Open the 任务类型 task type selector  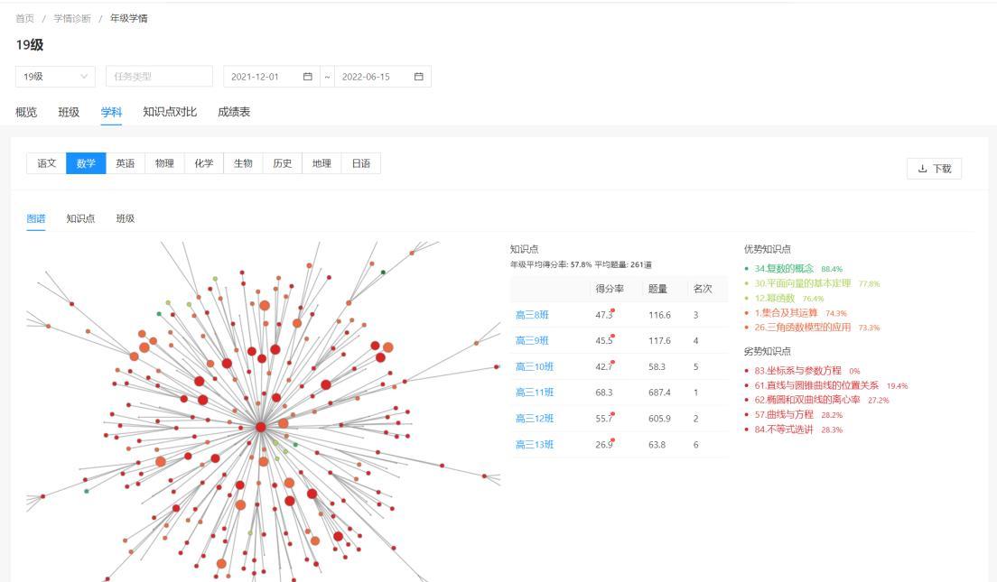click(x=159, y=76)
